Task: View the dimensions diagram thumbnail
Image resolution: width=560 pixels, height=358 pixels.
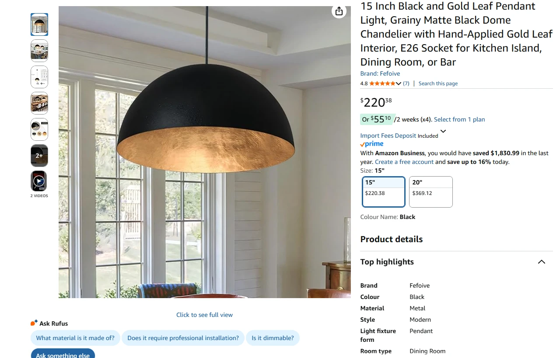Action: pyautogui.click(x=39, y=77)
